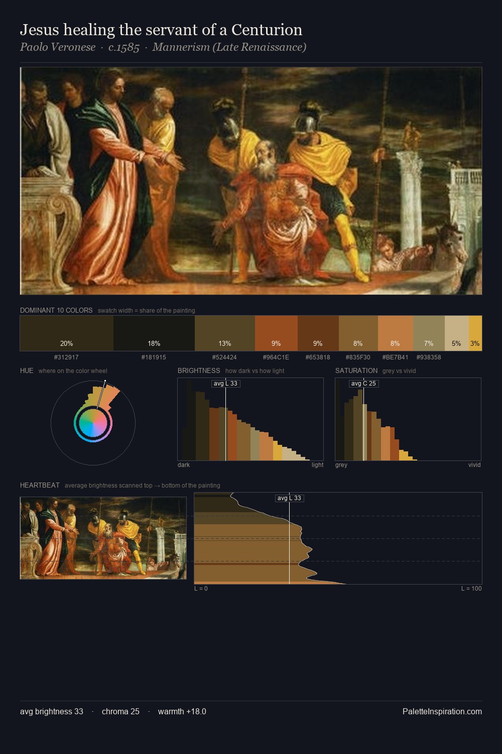The height and width of the screenshot is (754, 502).
Task: Click the beige swatch showing 5%
Action: point(457,333)
